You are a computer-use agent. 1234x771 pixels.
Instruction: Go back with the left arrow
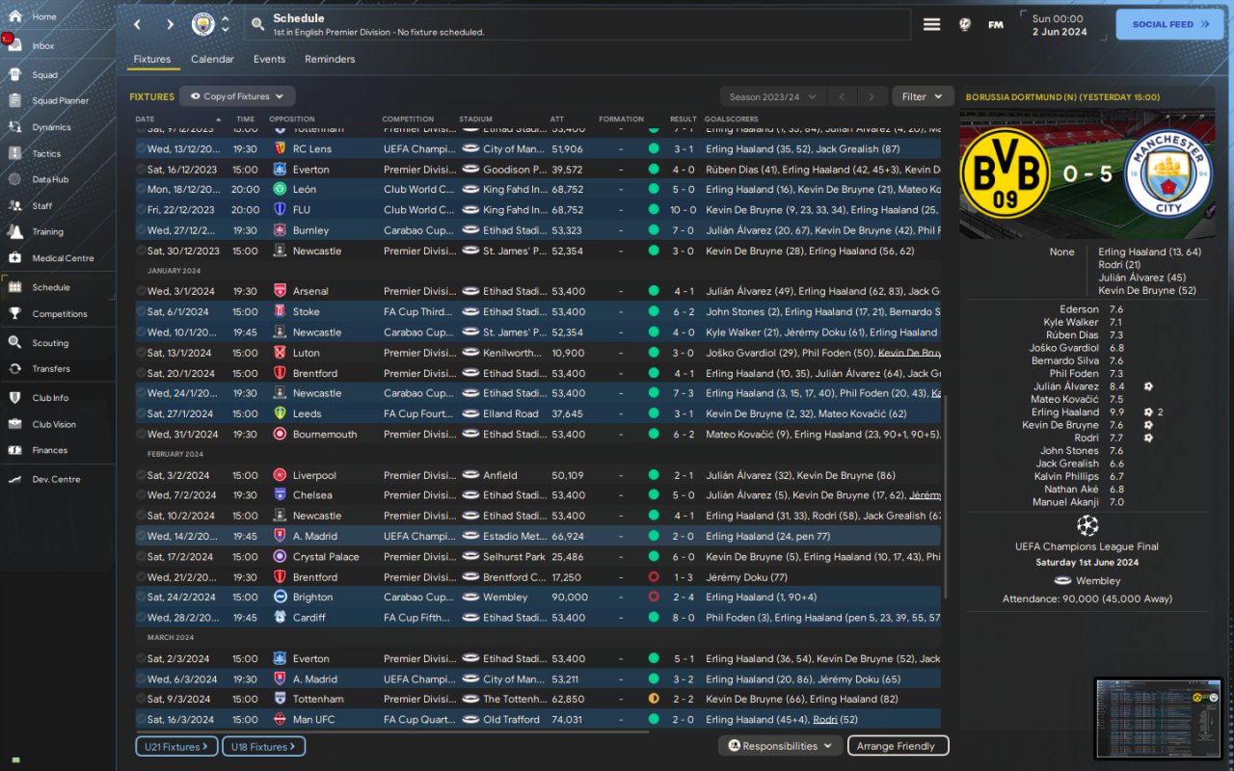pos(138,24)
